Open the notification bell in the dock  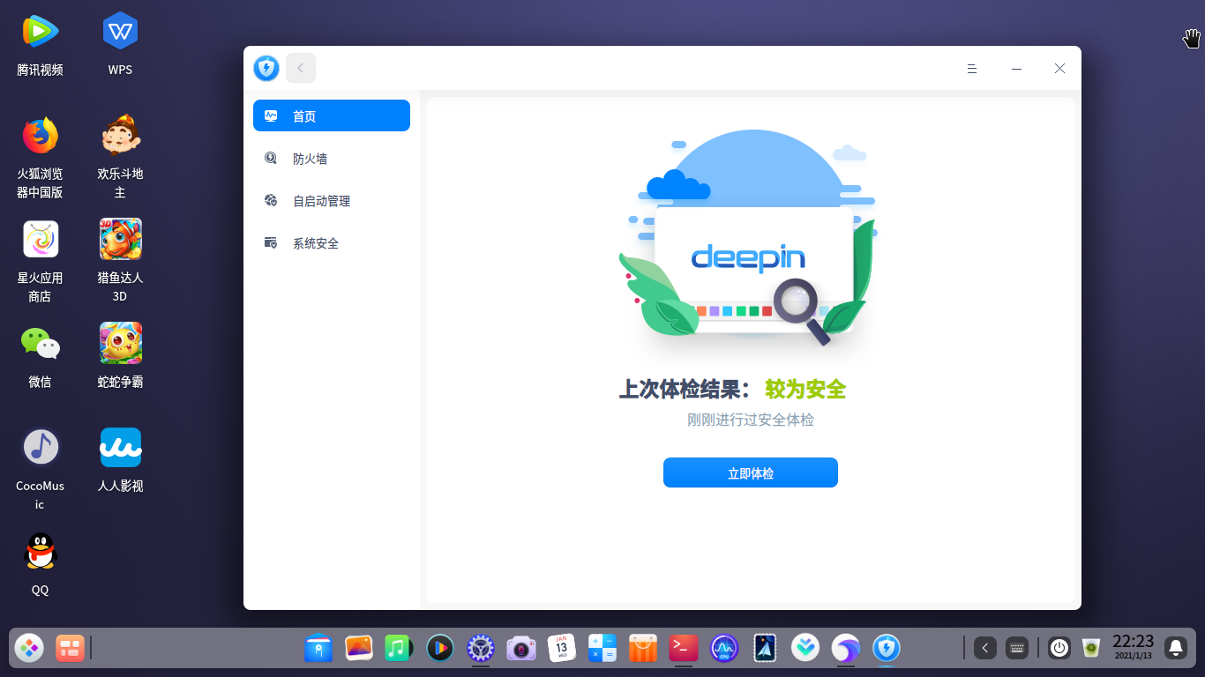[x=1176, y=648]
